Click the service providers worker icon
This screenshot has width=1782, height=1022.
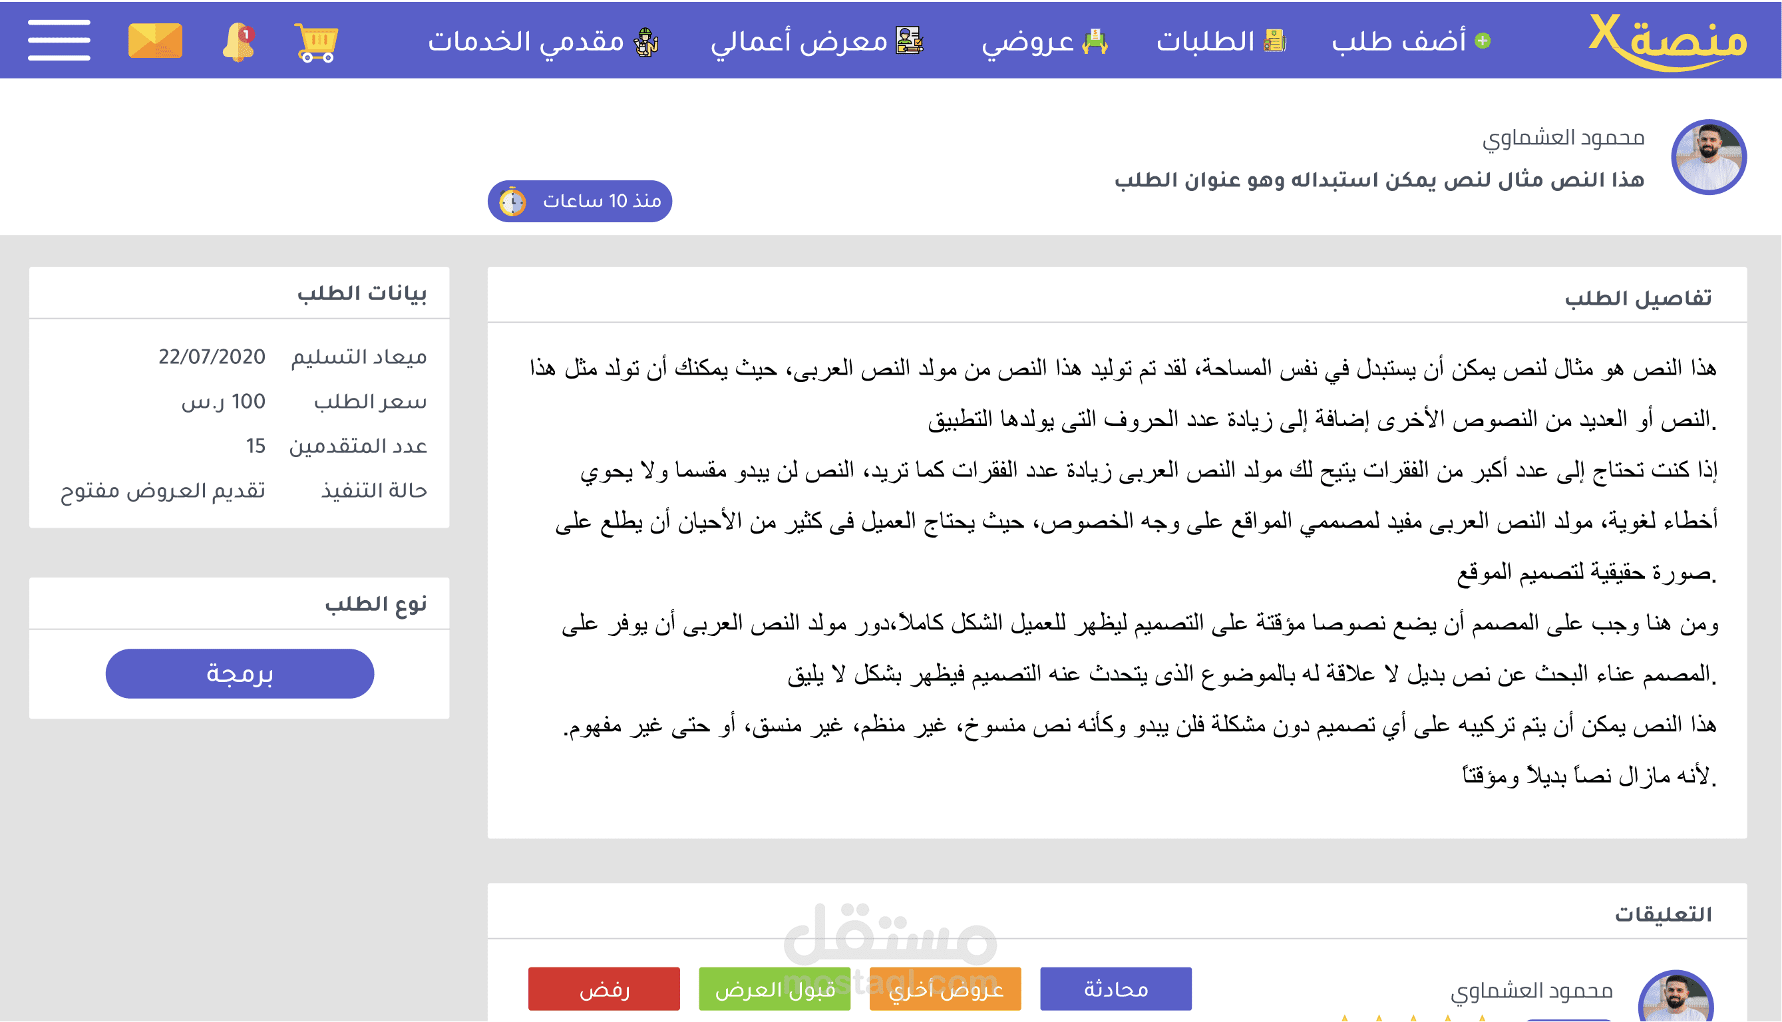[x=645, y=42]
